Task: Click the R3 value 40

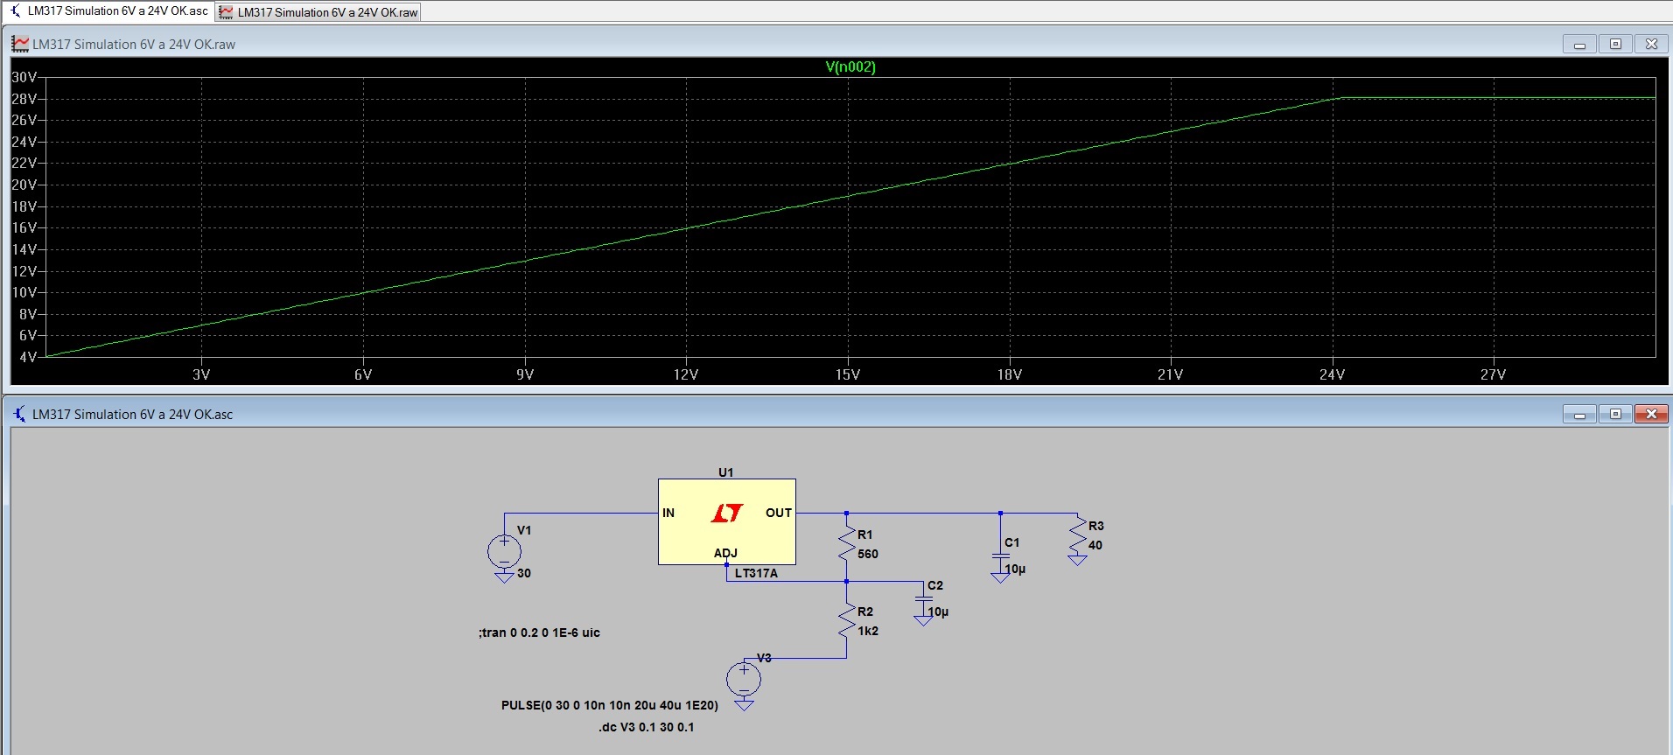Action: pyautogui.click(x=1095, y=545)
